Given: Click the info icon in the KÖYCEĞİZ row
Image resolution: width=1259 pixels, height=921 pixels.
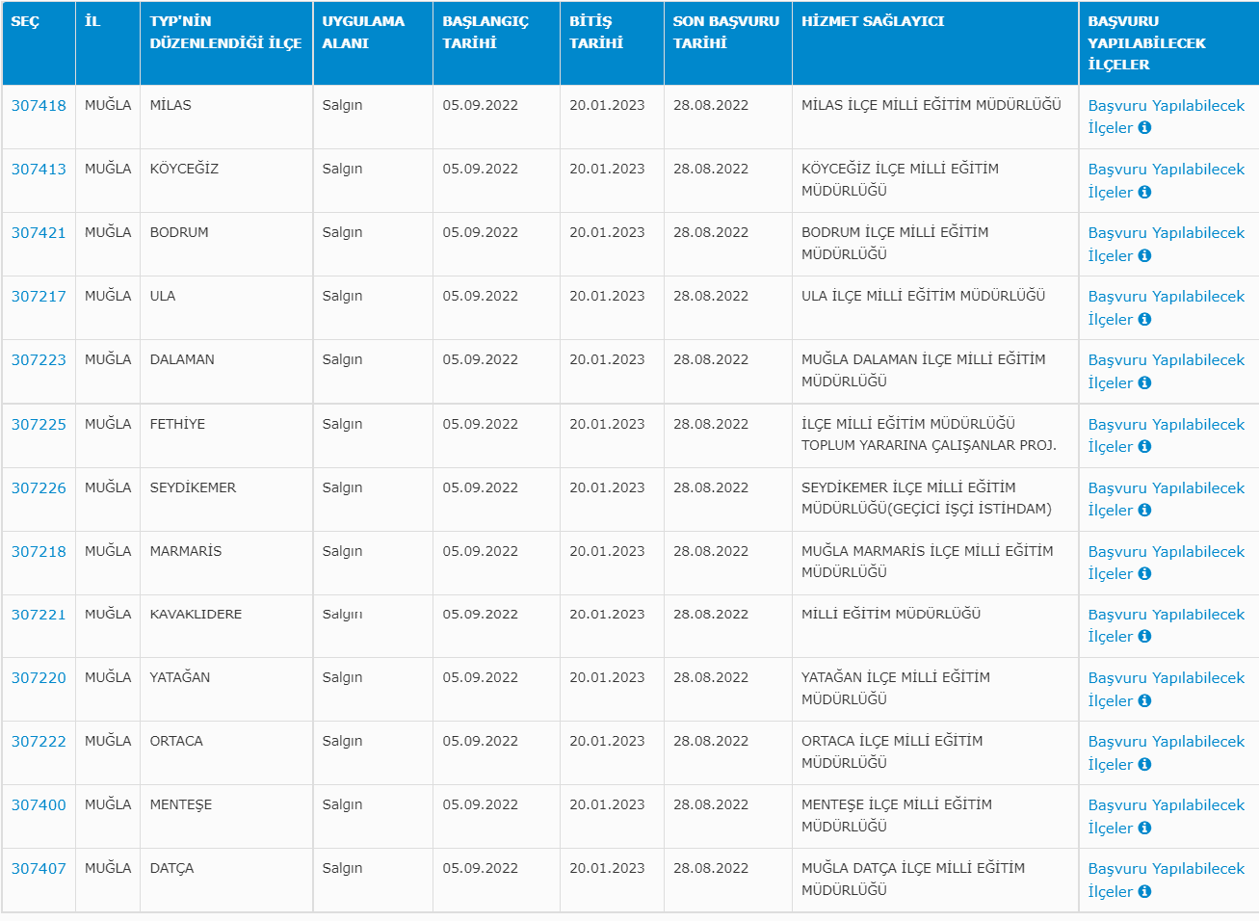Looking at the screenshot, I should click(1144, 192).
